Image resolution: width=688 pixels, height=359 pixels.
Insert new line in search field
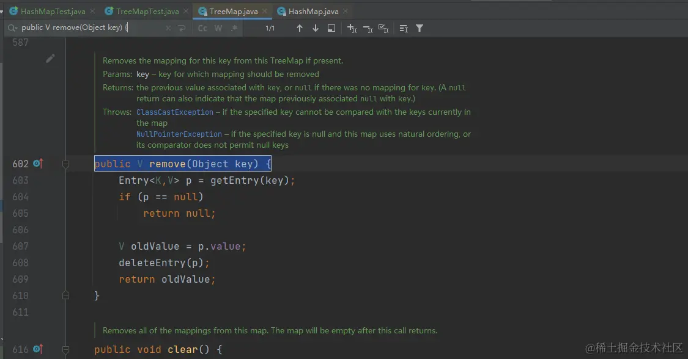(182, 28)
